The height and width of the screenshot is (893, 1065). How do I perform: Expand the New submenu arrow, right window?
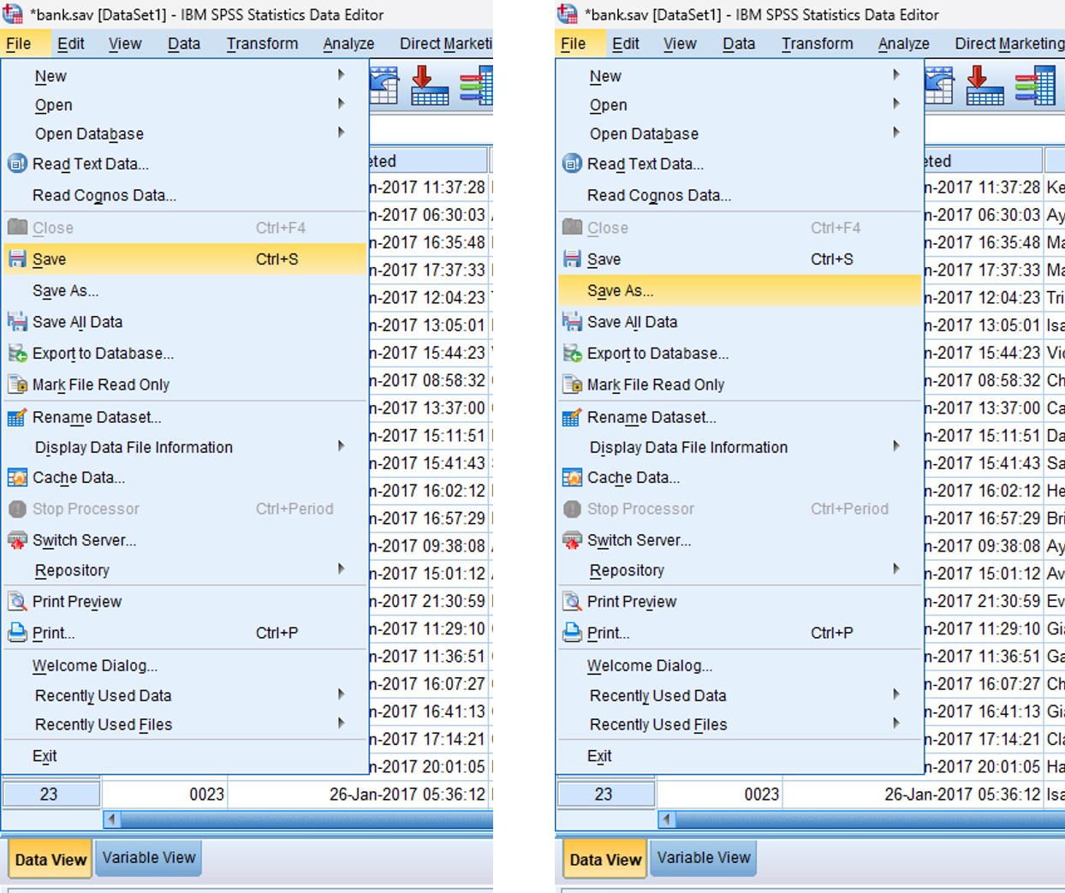click(895, 75)
